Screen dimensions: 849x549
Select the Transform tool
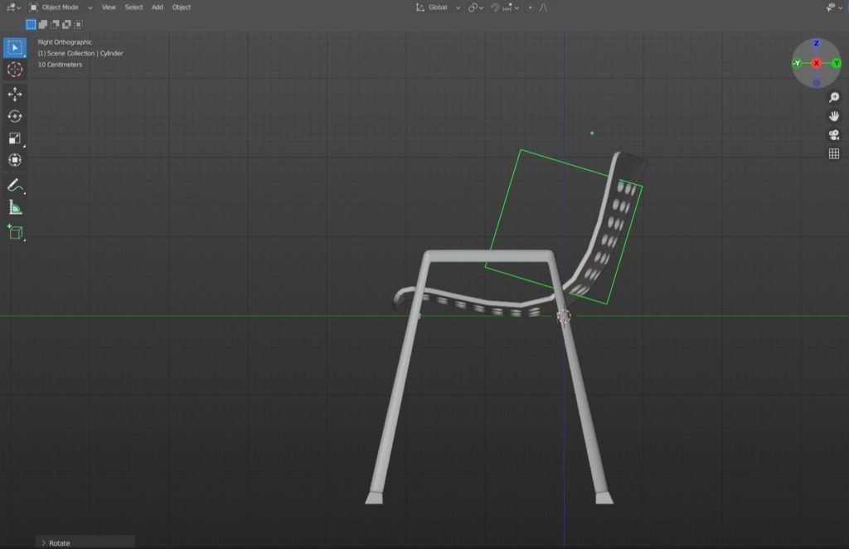tap(15, 160)
